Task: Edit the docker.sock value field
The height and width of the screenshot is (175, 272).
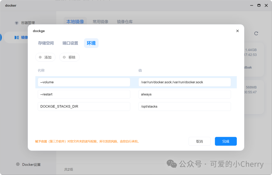Action: coord(185,82)
